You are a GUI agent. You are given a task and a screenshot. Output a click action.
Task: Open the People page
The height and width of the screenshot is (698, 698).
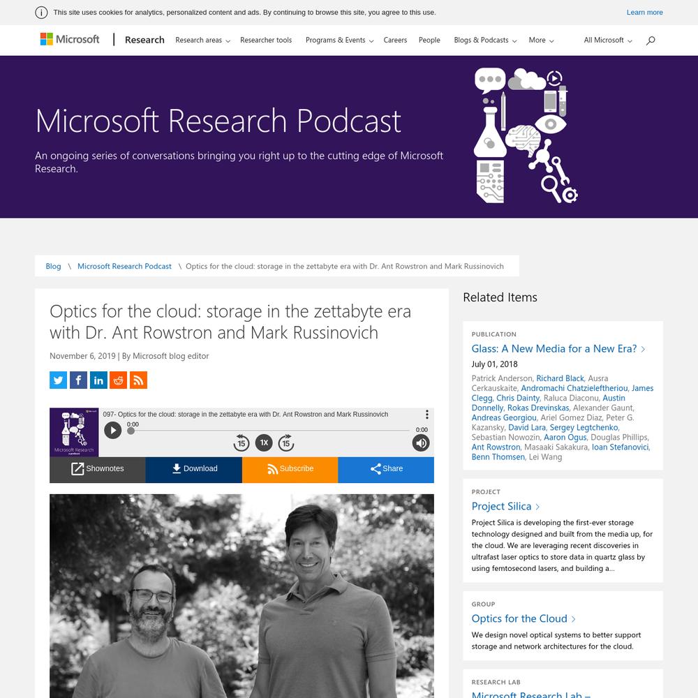[x=429, y=40]
